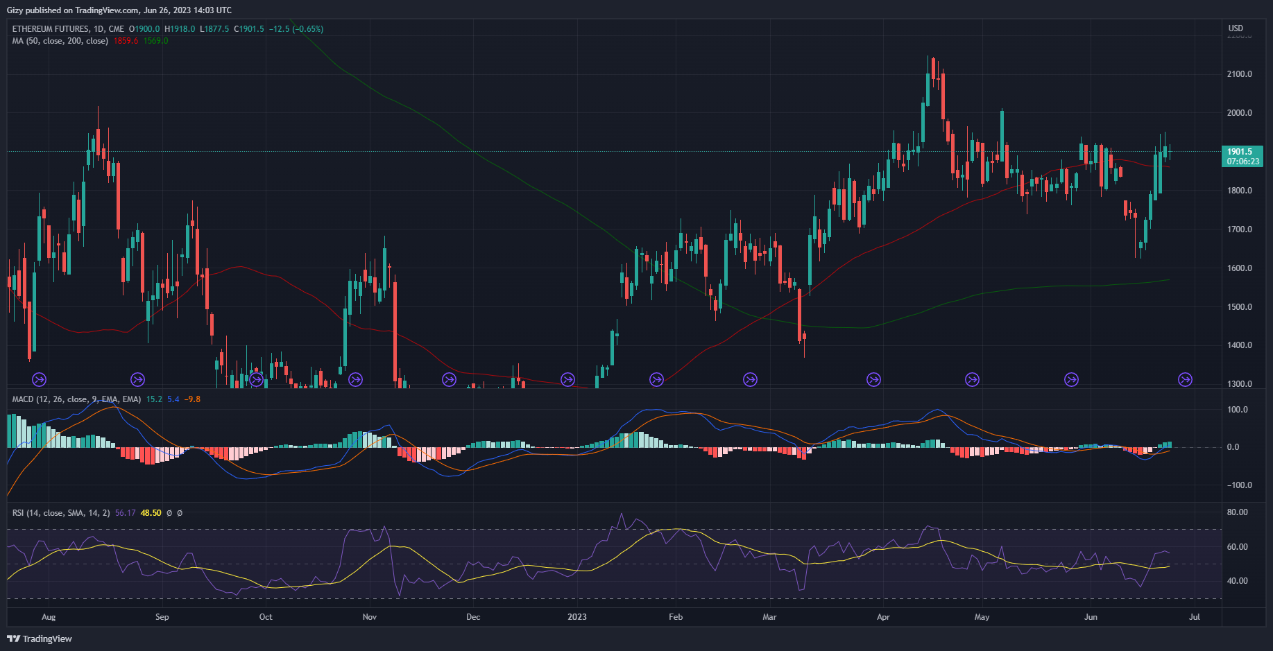Click the contract roll marker just before Jul
Screen dimensions: 1273x651
point(1186,379)
